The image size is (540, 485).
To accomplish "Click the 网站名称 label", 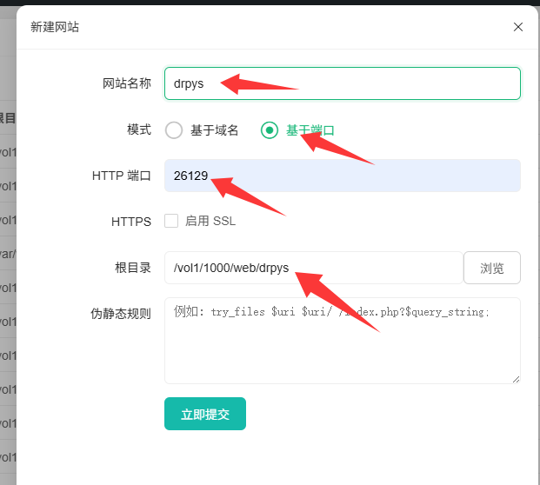I will click(127, 83).
